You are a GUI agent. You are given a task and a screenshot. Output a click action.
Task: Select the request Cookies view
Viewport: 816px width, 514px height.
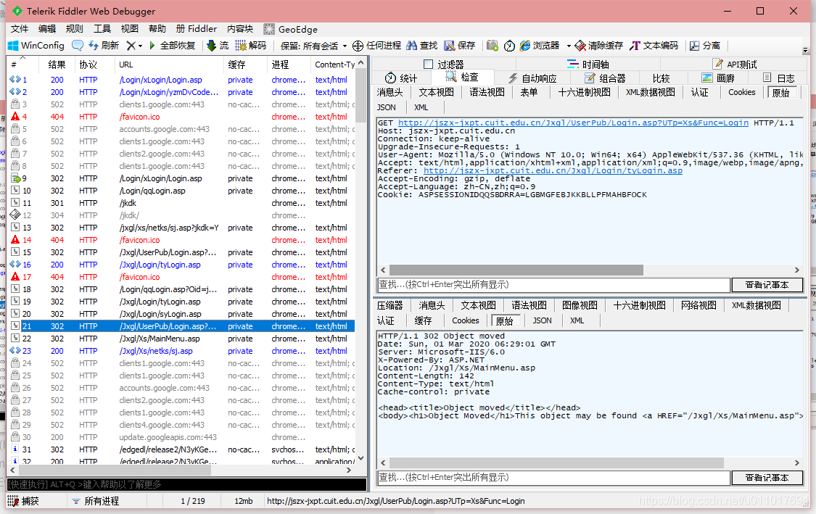(x=741, y=93)
